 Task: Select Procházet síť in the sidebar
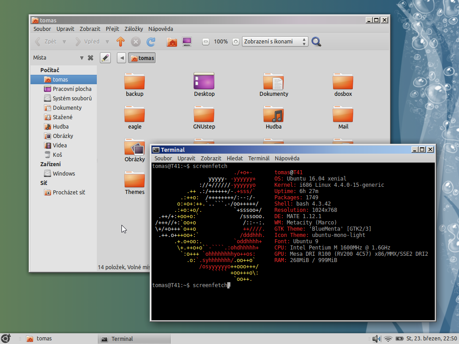coord(64,192)
